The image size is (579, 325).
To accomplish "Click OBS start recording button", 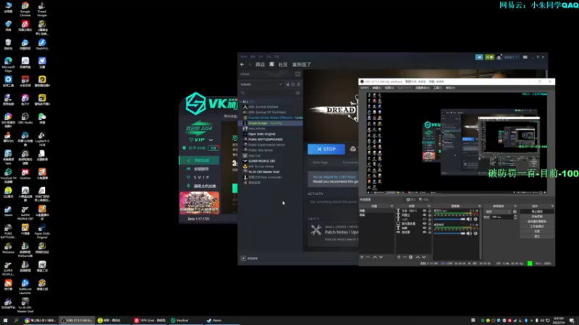I will click(x=537, y=217).
